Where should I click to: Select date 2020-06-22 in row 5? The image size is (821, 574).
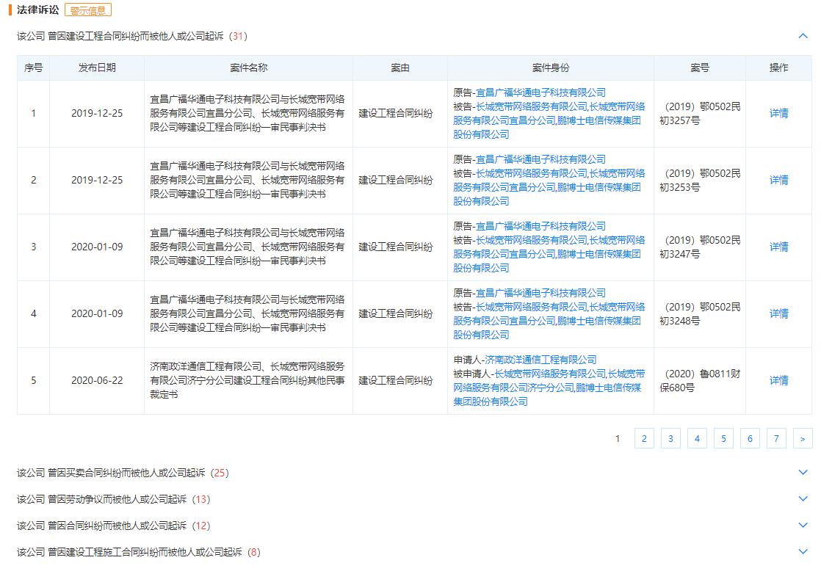(97, 380)
